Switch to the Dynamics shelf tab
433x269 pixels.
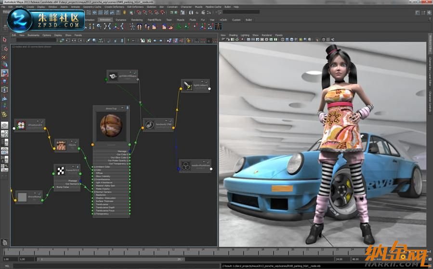click(121, 20)
